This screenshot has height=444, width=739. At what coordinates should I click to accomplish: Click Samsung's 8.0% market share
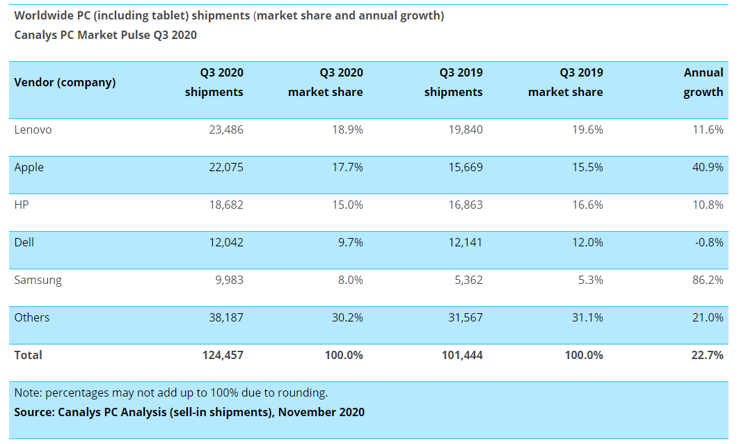tap(351, 280)
